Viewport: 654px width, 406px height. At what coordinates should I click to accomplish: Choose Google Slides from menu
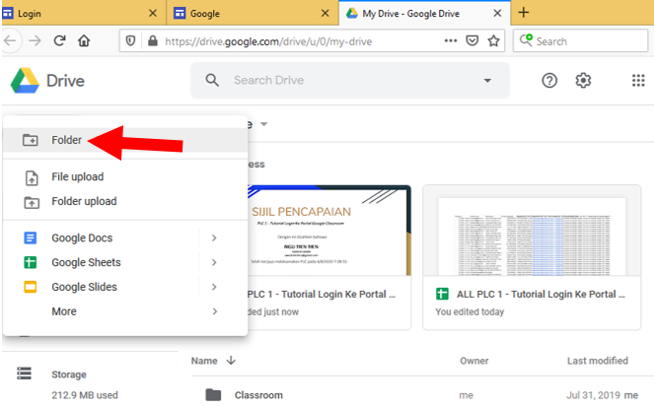125,287
